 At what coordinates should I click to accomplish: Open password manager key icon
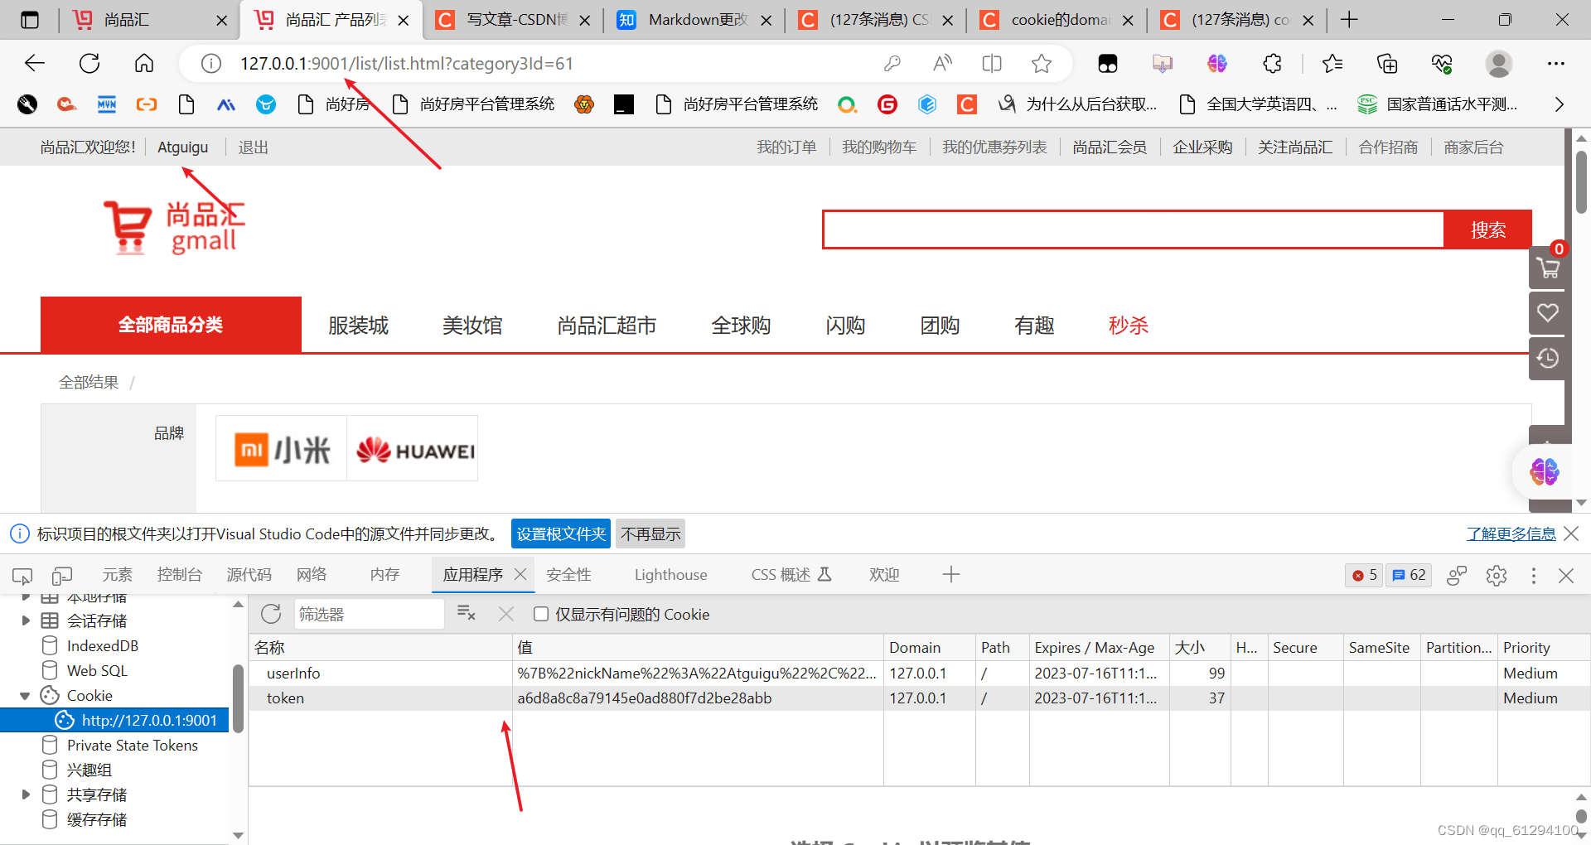(892, 64)
